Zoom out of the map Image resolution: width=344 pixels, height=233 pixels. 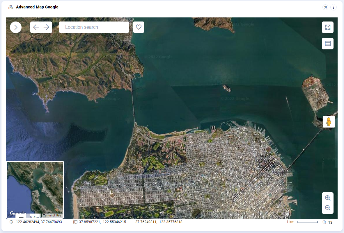(x=327, y=208)
